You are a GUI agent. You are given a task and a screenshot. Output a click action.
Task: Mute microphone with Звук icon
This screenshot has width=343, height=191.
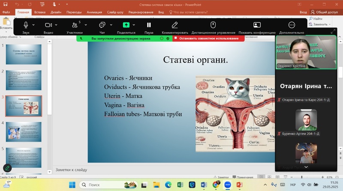pos(26,25)
